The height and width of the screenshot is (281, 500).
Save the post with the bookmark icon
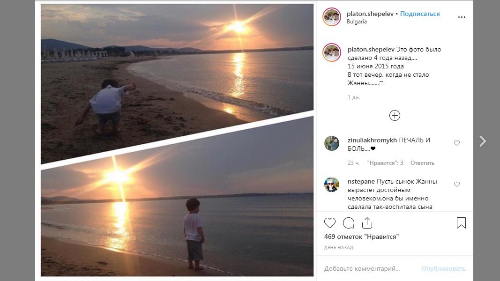(x=461, y=223)
